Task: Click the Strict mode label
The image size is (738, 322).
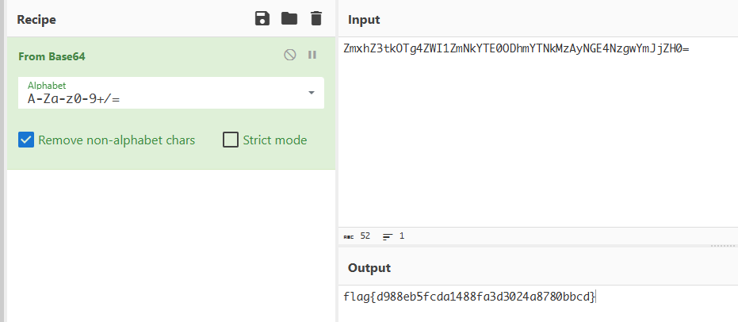Action: (x=275, y=140)
